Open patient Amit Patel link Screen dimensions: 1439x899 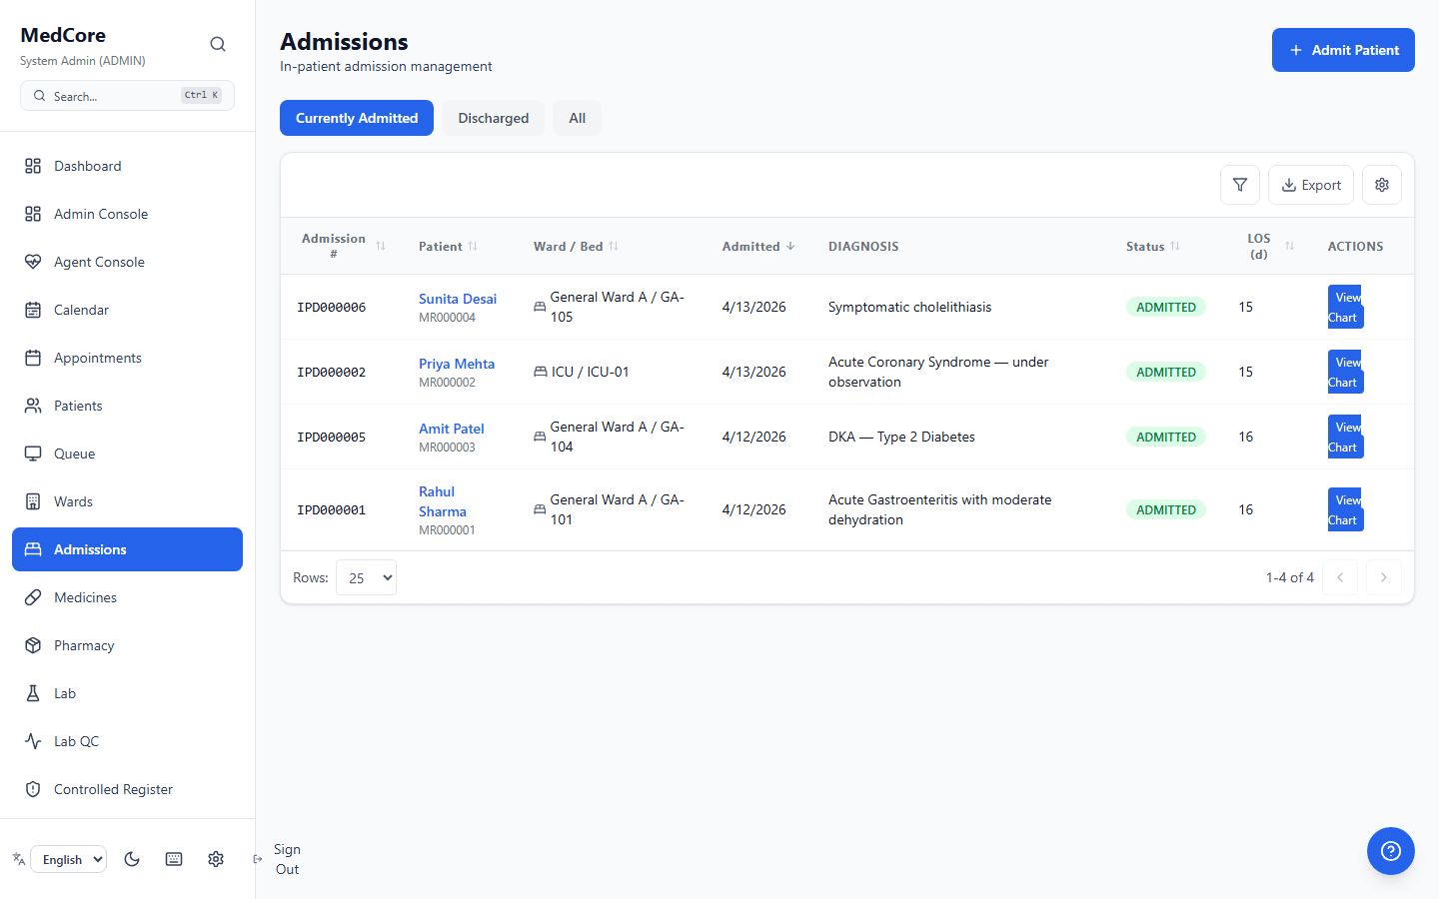(x=452, y=429)
